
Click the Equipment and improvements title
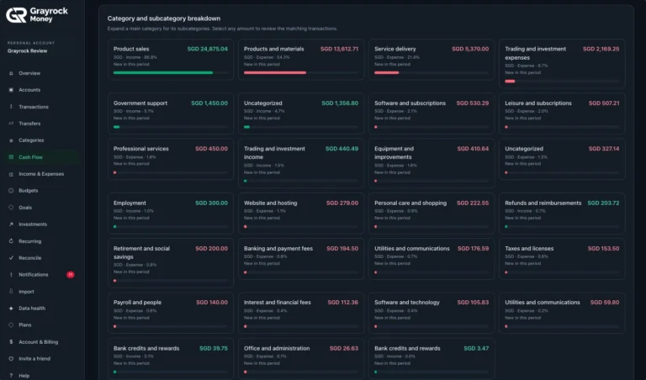[x=394, y=153]
